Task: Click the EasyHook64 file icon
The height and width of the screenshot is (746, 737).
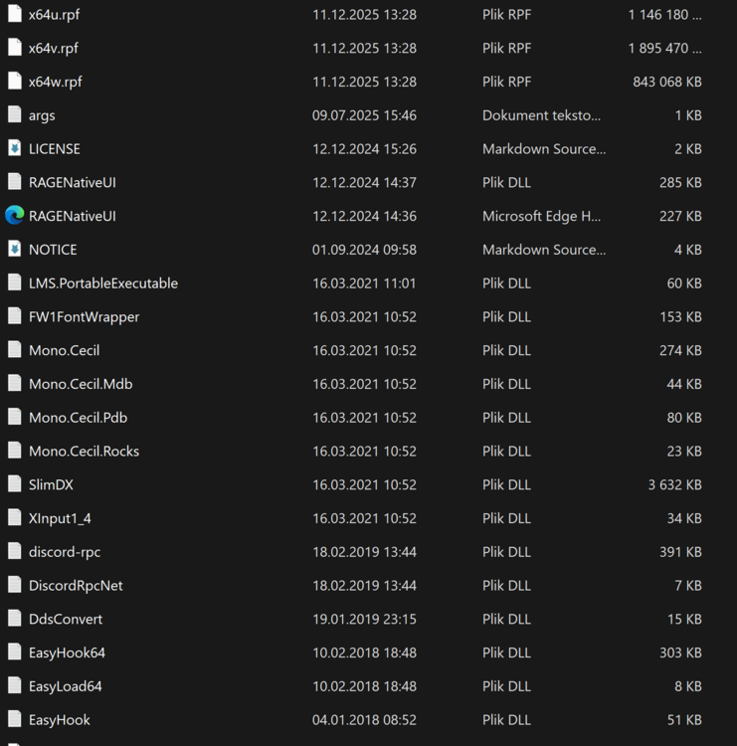Action: 15,653
